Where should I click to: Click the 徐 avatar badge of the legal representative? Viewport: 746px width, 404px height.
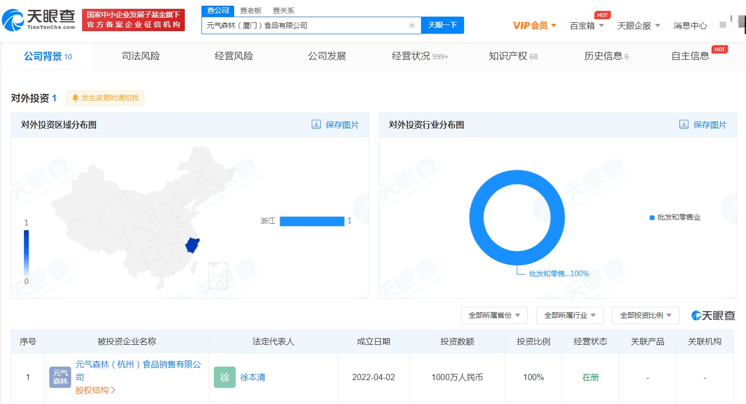click(x=225, y=378)
